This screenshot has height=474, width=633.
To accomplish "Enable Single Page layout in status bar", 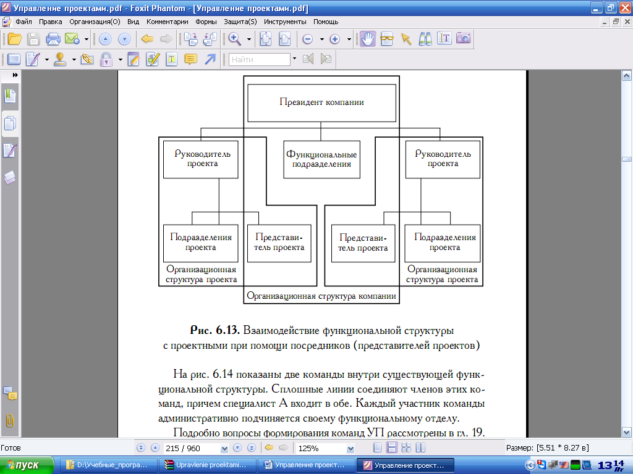I will [x=378, y=448].
